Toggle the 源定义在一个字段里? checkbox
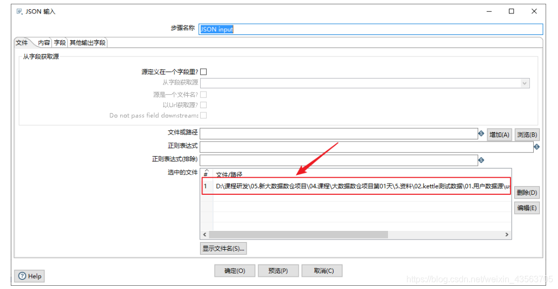Image resolution: width=558 pixels, height=289 pixels. point(203,72)
